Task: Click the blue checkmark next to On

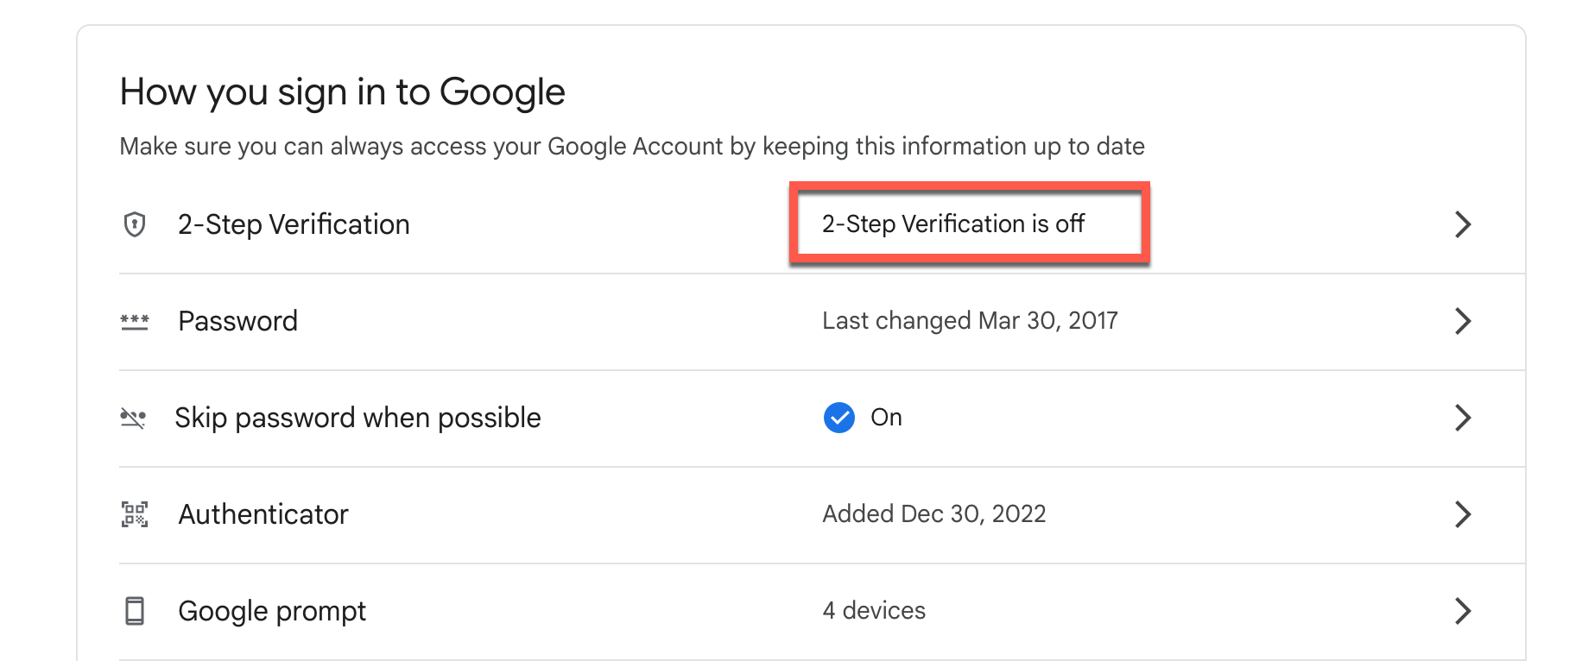Action: point(838,418)
